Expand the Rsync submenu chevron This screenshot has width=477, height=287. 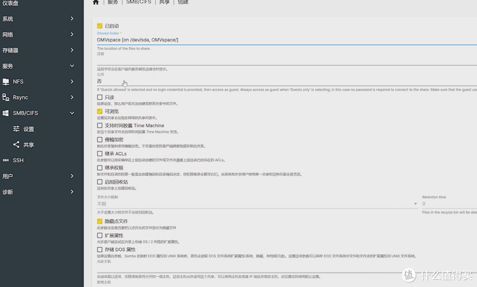[72, 97]
